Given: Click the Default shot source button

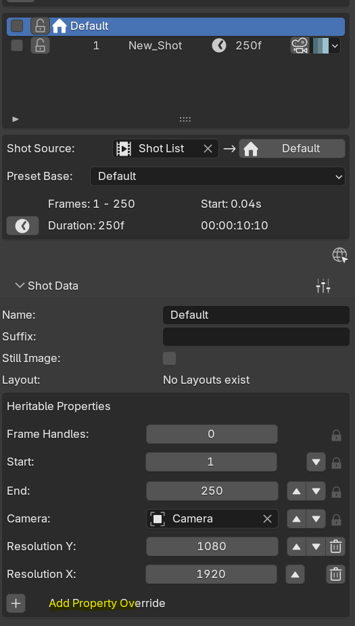Looking at the screenshot, I should coord(292,148).
